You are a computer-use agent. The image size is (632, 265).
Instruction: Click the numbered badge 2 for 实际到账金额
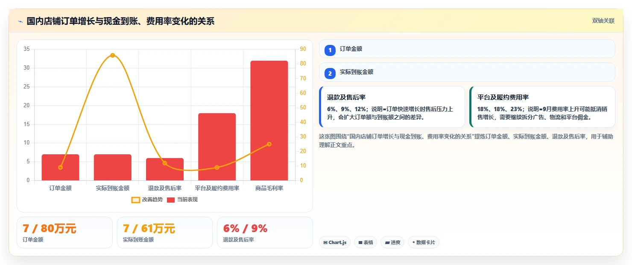(x=330, y=73)
